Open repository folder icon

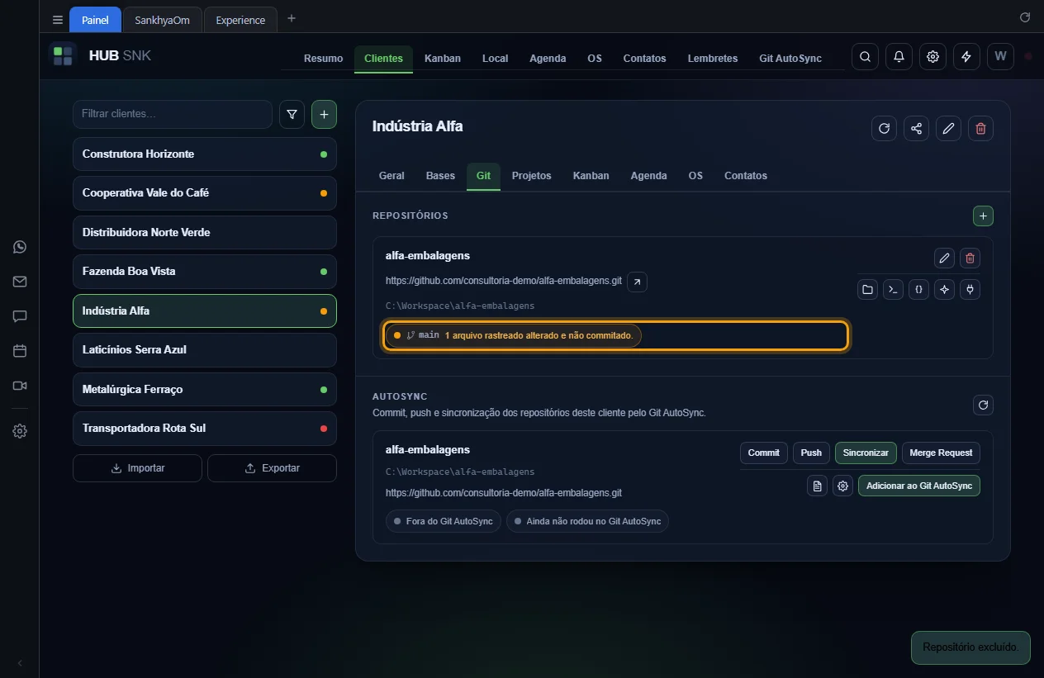click(867, 290)
